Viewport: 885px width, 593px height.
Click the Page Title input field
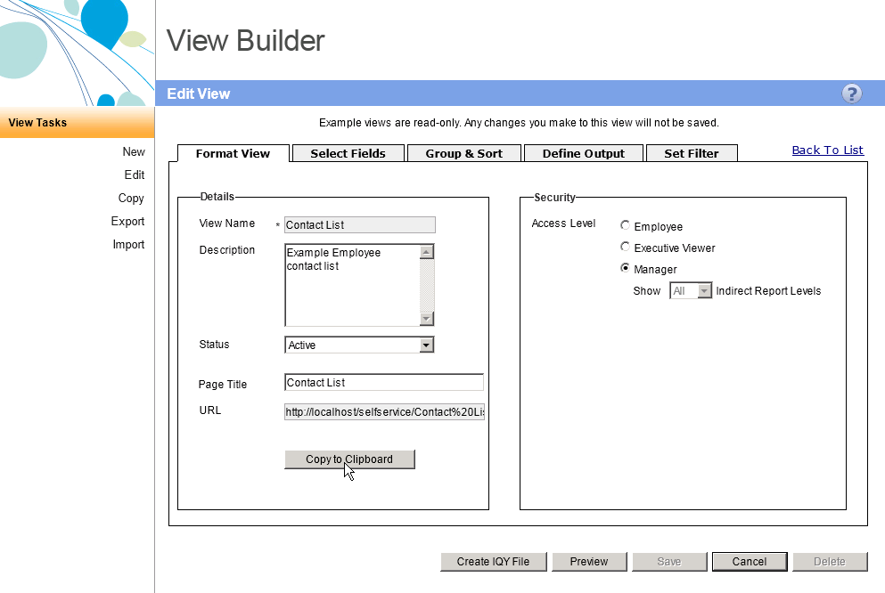pyautogui.click(x=383, y=383)
